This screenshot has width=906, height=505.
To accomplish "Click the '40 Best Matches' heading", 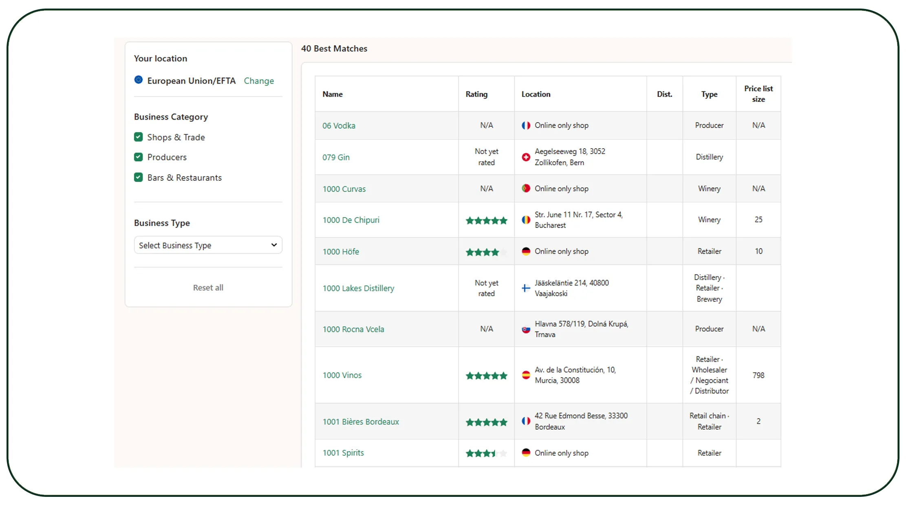I will coord(334,48).
